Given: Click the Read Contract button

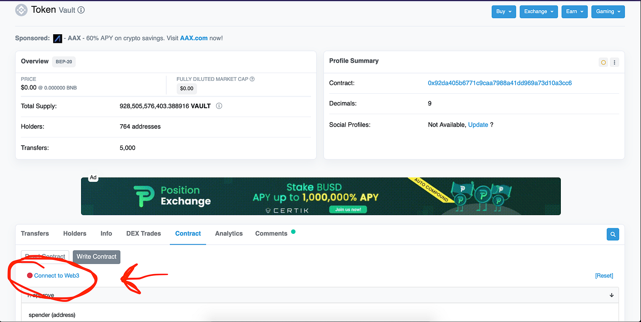Looking at the screenshot, I should coord(45,257).
